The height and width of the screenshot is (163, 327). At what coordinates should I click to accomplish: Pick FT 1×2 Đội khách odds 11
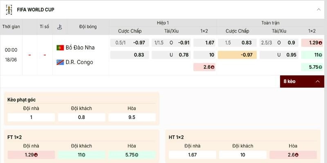tap(81, 155)
